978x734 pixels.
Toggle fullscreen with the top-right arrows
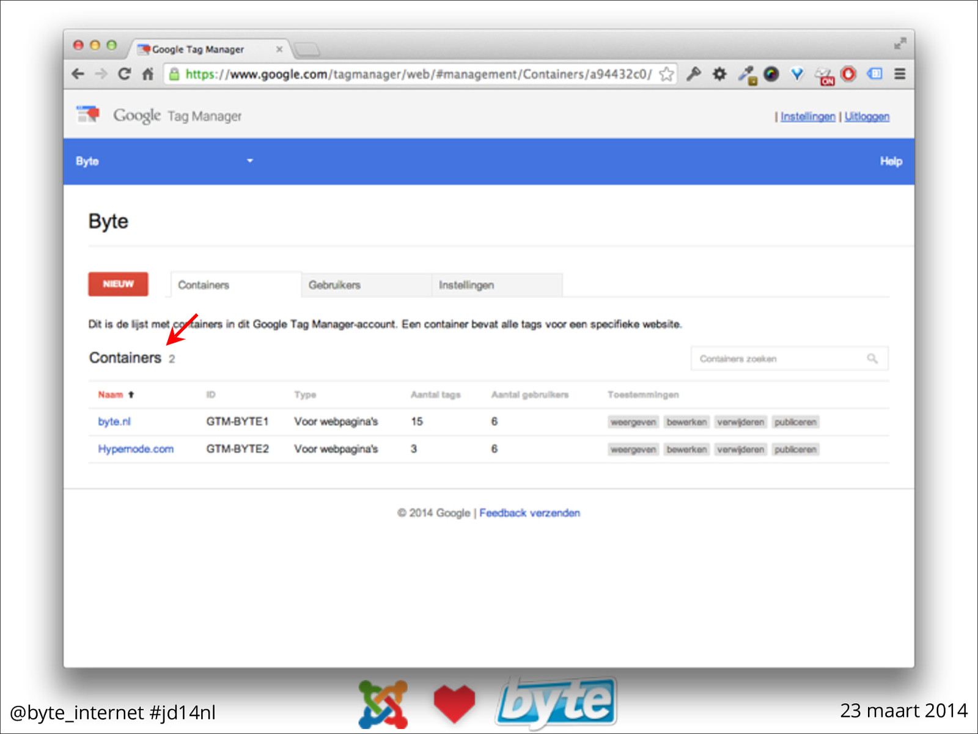point(900,43)
